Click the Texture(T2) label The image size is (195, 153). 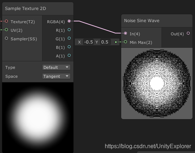tap(23, 22)
